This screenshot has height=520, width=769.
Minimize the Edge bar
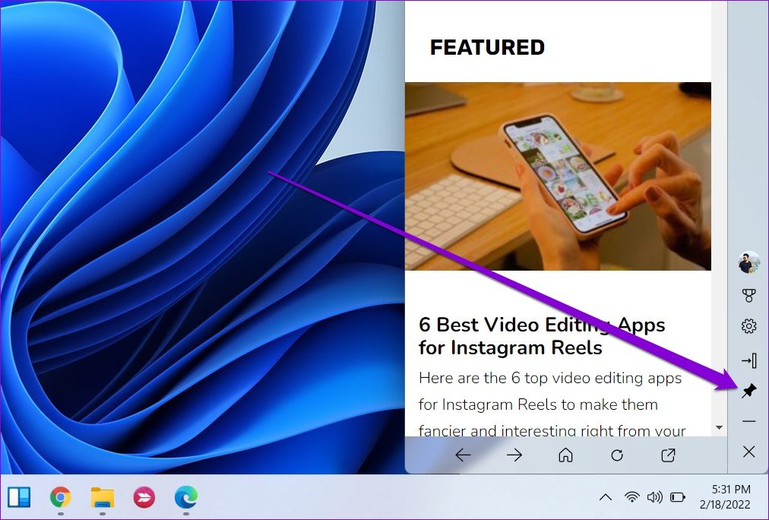[x=748, y=421]
